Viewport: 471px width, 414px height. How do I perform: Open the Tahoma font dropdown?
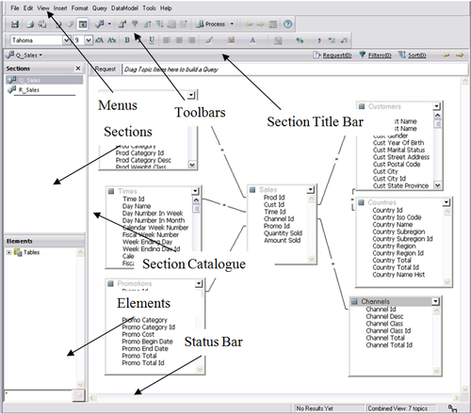pos(67,40)
